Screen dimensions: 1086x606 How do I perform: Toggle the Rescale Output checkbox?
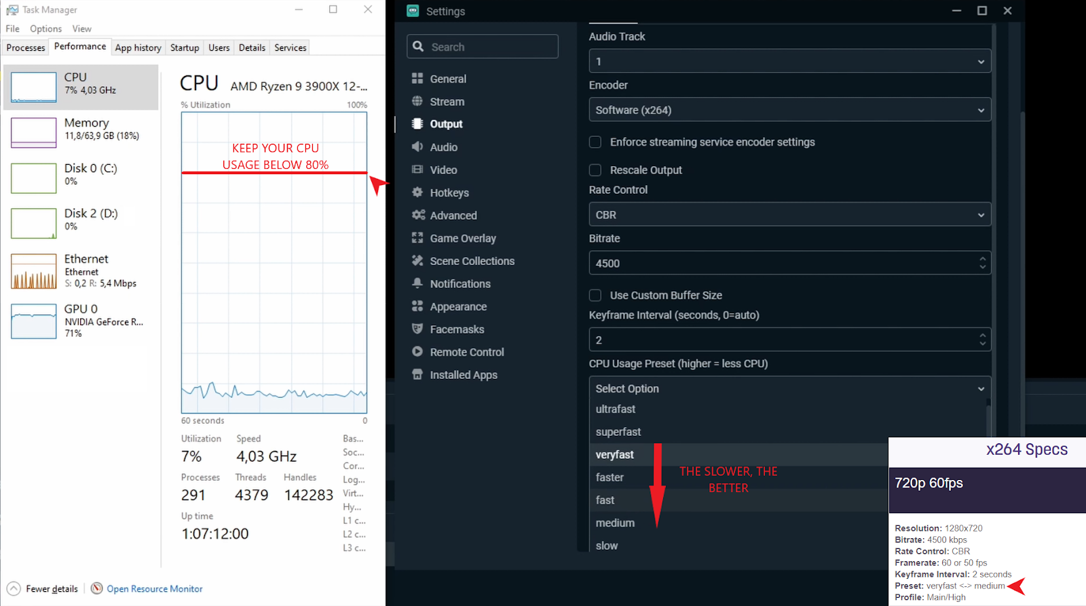[595, 169]
